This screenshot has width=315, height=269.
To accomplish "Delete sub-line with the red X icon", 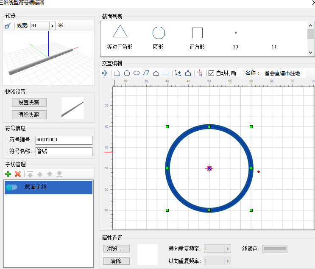I will click(18, 174).
